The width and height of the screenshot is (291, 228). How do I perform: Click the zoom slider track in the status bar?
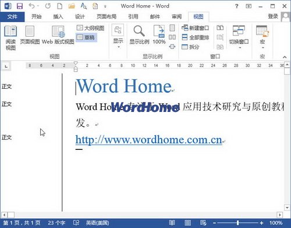[x=238, y=223]
